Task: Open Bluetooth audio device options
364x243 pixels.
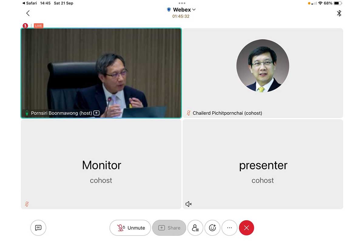Action: [339, 13]
